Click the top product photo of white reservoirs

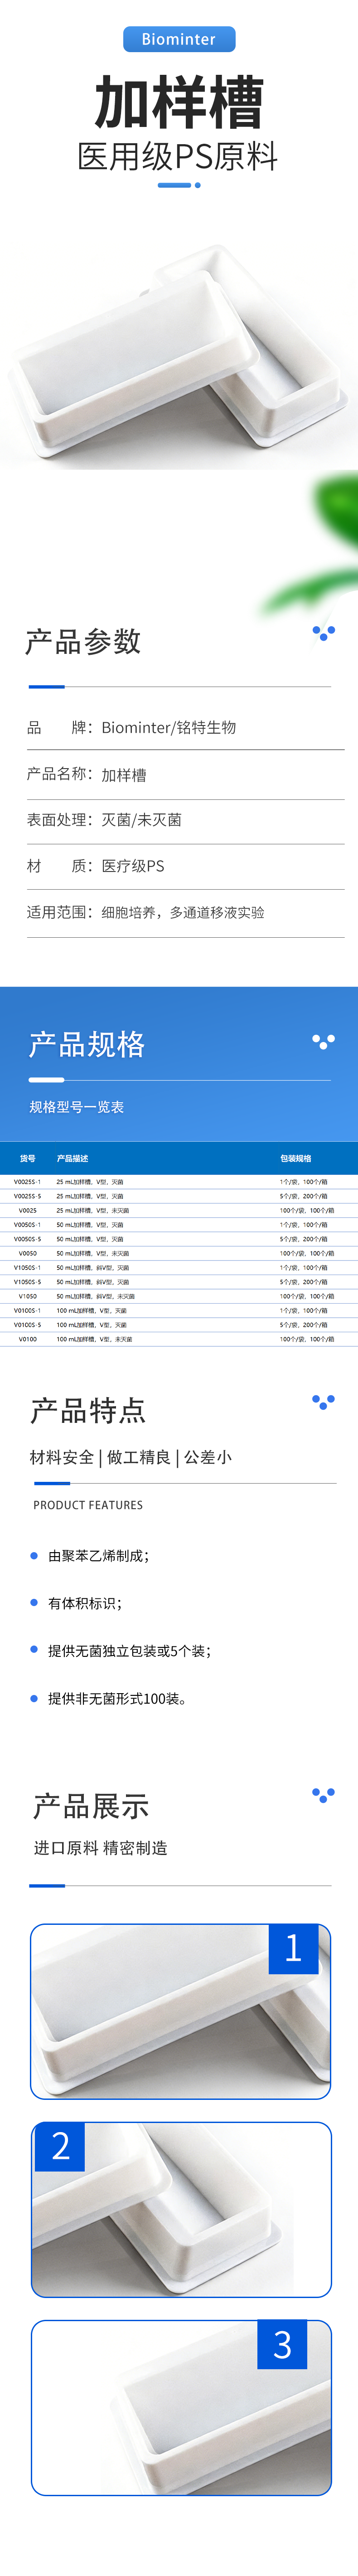[x=179, y=354]
